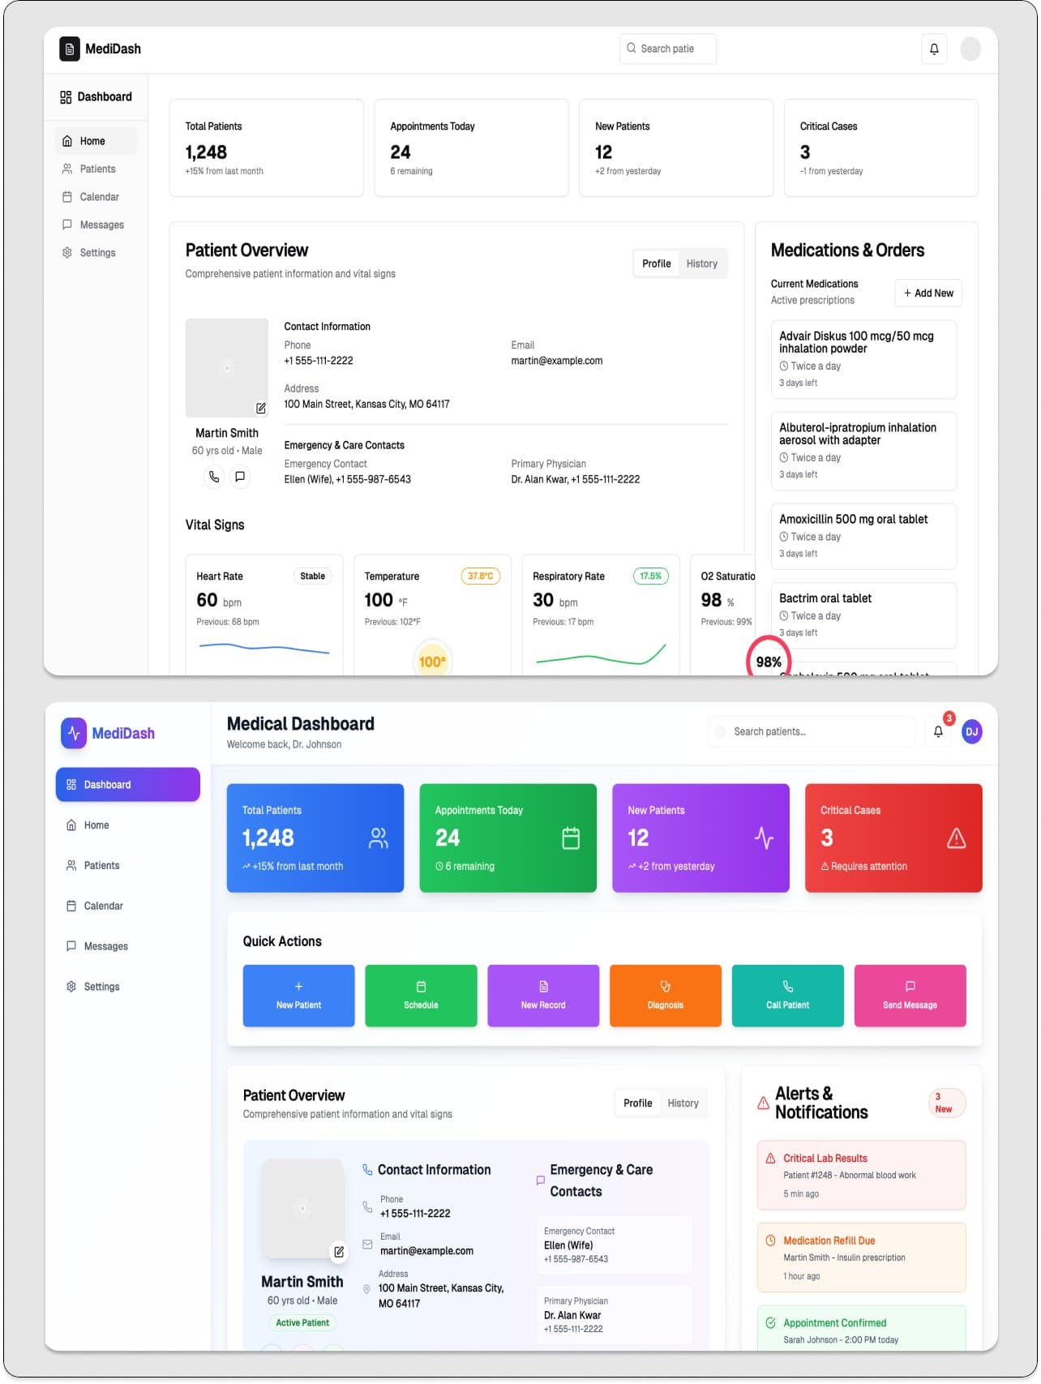Image resolution: width=1041 pixels, height=1384 pixels.
Task: Click the check icon on Appointment Confirmed alert
Action: (770, 1322)
